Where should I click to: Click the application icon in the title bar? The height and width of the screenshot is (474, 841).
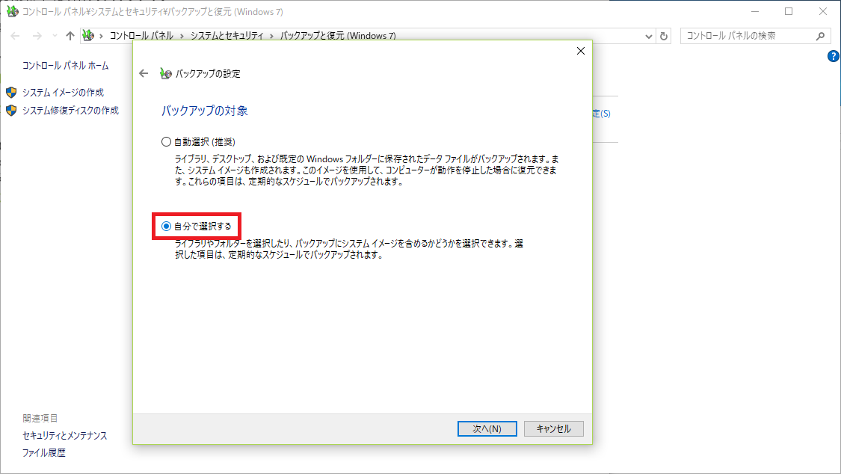[10, 12]
